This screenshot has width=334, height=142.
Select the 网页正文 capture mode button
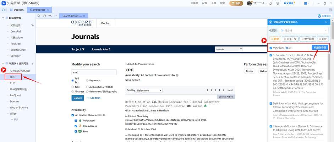(290, 39)
